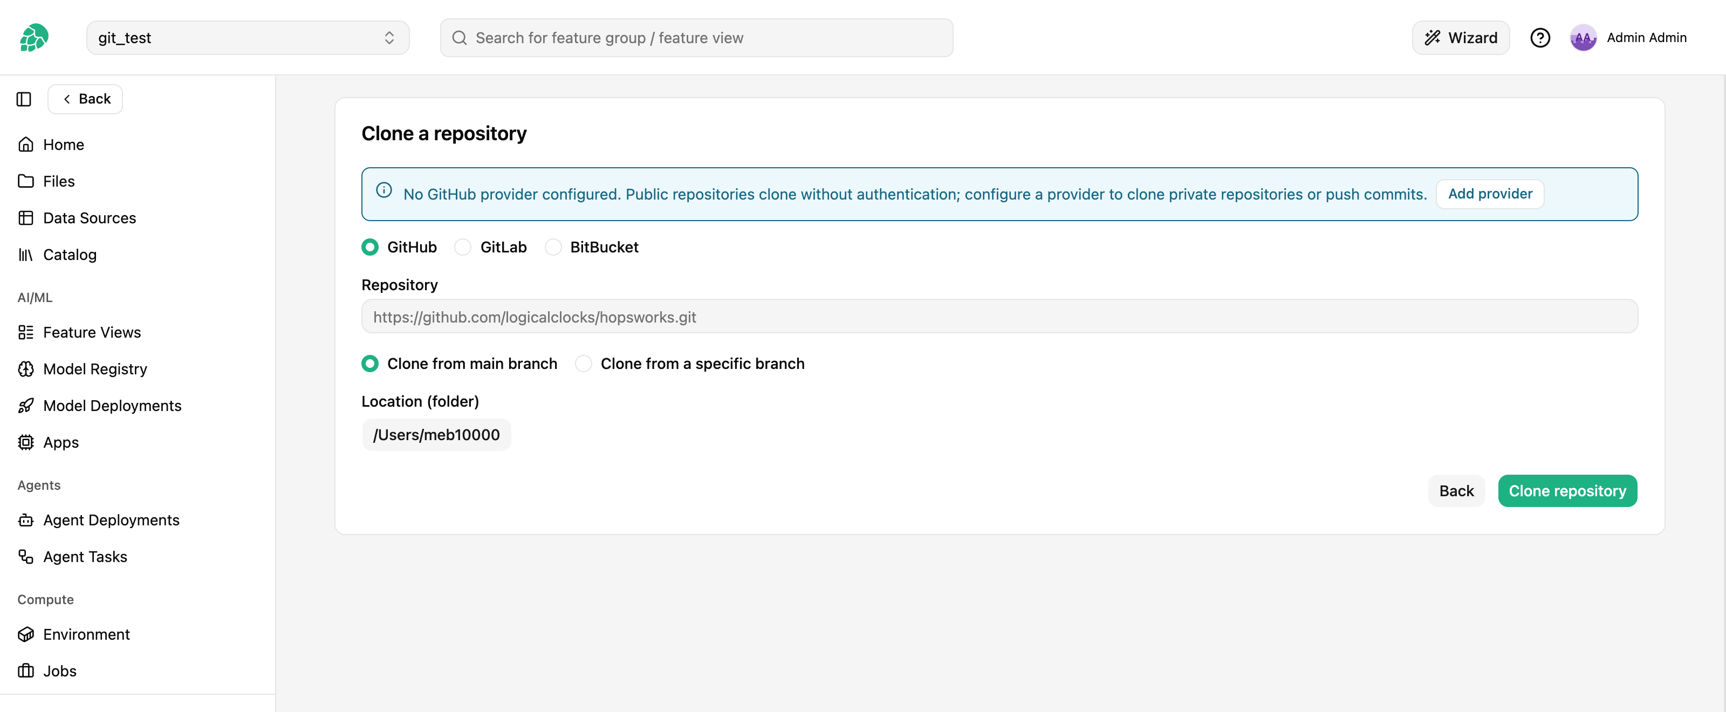Click the Clone a repository heading
This screenshot has width=1726, height=712.
point(443,133)
